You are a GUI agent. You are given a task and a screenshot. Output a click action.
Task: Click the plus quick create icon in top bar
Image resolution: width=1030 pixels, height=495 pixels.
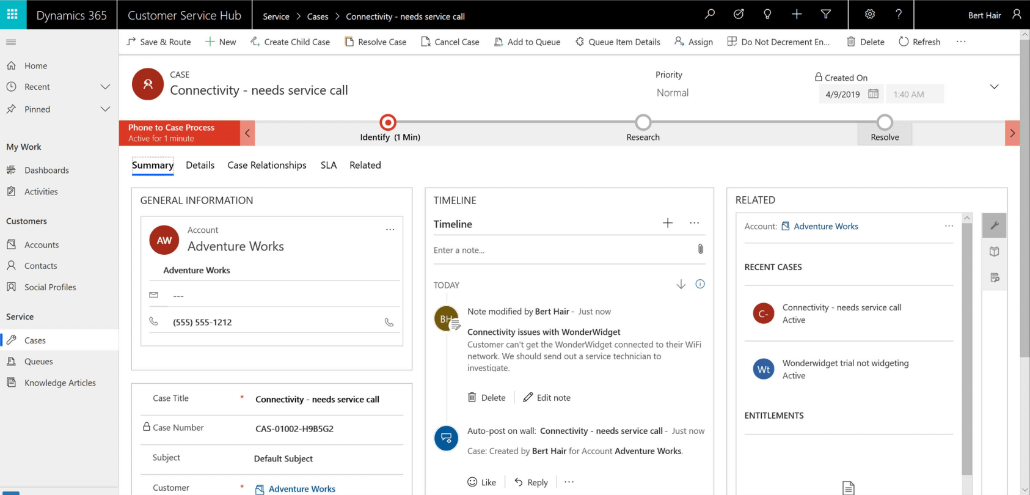coord(797,14)
